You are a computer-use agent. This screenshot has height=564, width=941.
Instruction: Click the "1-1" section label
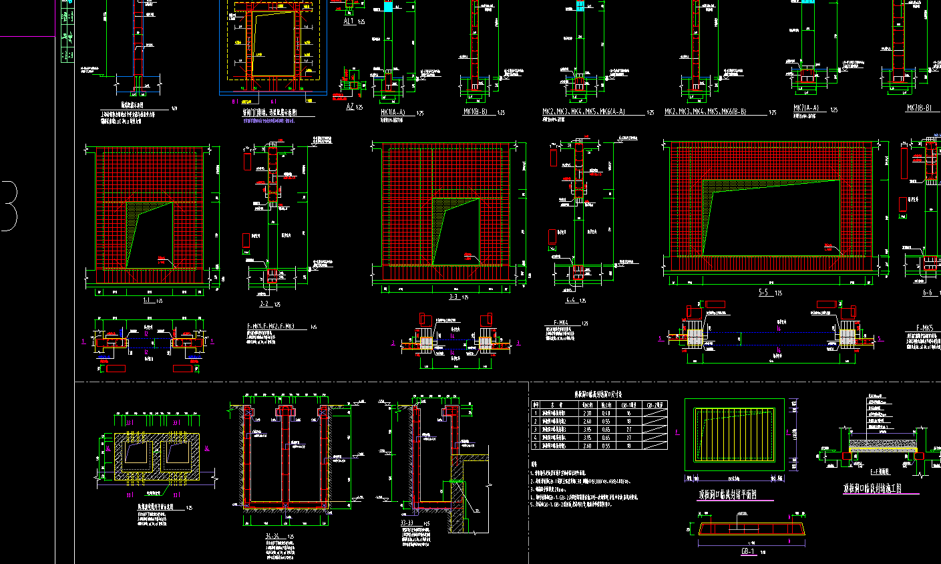[147, 301]
